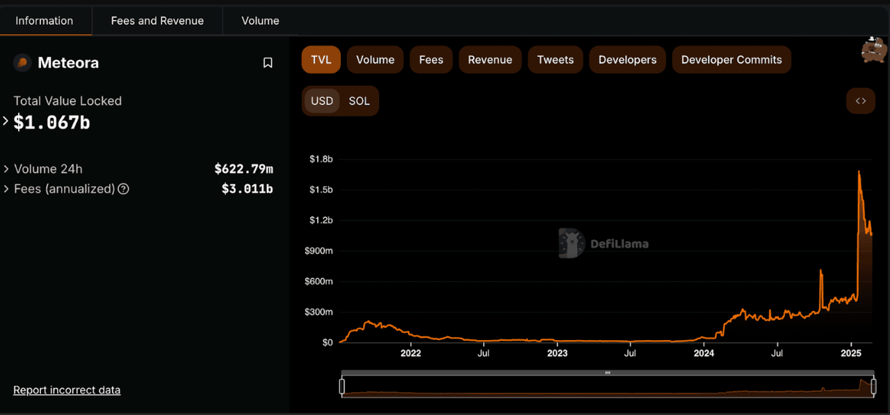Switch to the Volume tab
The height and width of the screenshot is (415, 890).
[260, 21]
